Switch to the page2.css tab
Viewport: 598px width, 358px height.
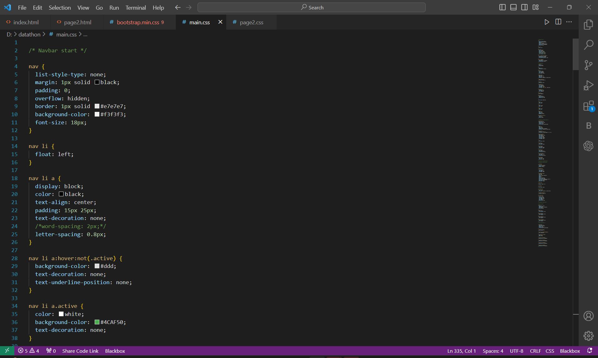251,22
